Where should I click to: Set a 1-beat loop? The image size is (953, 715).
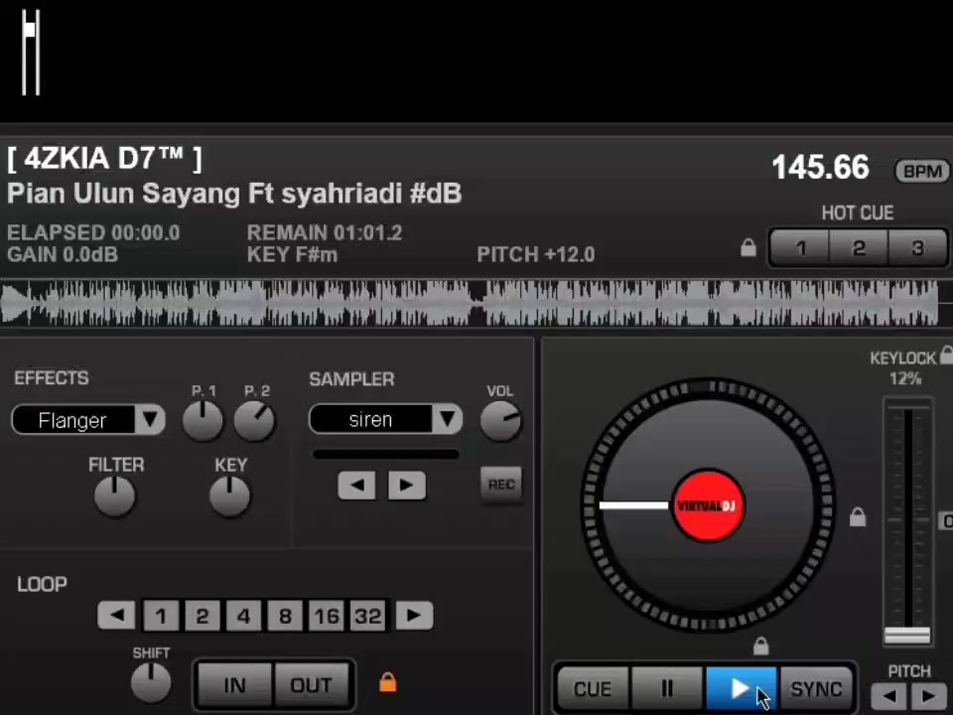click(161, 616)
